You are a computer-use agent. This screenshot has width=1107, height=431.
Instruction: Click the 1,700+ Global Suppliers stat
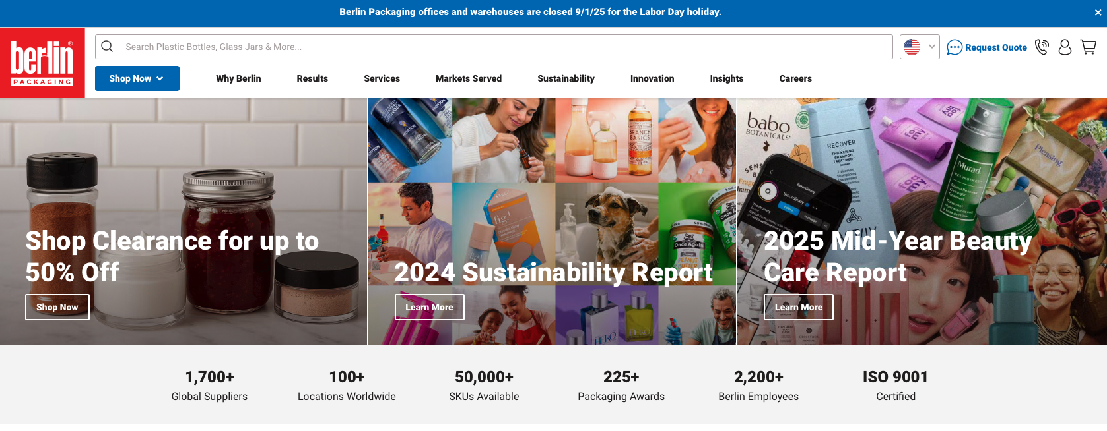209,386
